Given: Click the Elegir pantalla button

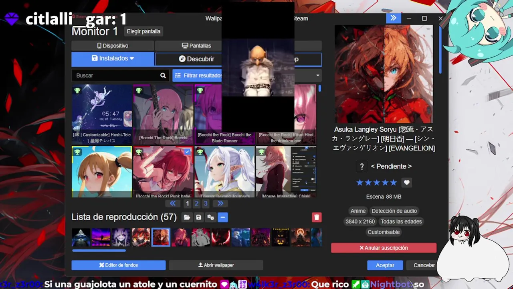Looking at the screenshot, I should coord(143,31).
